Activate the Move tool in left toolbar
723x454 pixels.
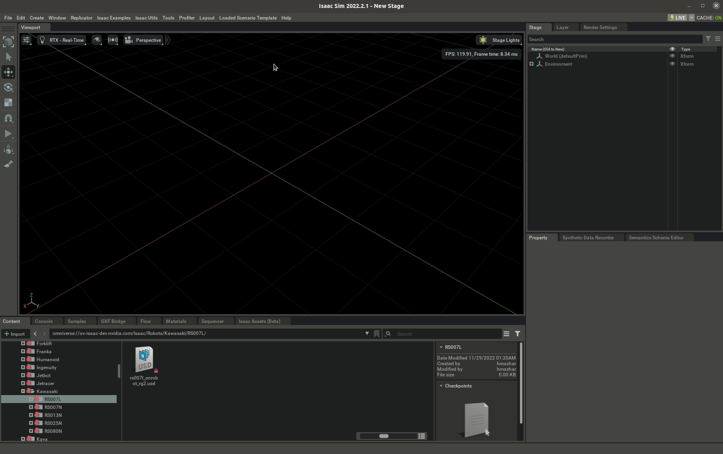[8, 72]
